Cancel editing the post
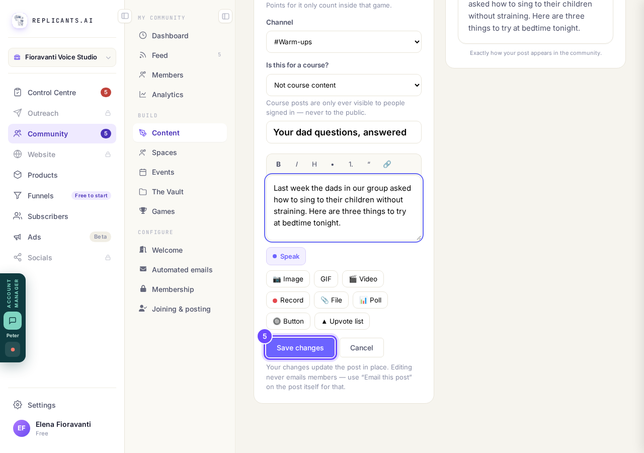The width and height of the screenshot is (644, 453). coord(362,348)
